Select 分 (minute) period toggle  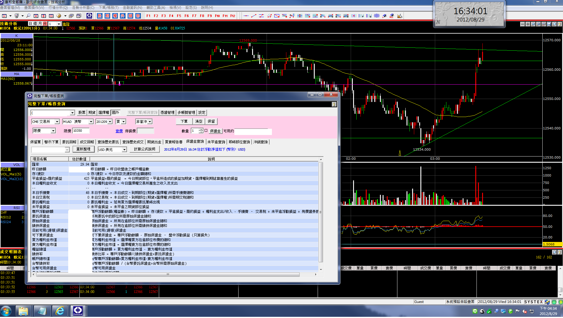tap(45, 24)
